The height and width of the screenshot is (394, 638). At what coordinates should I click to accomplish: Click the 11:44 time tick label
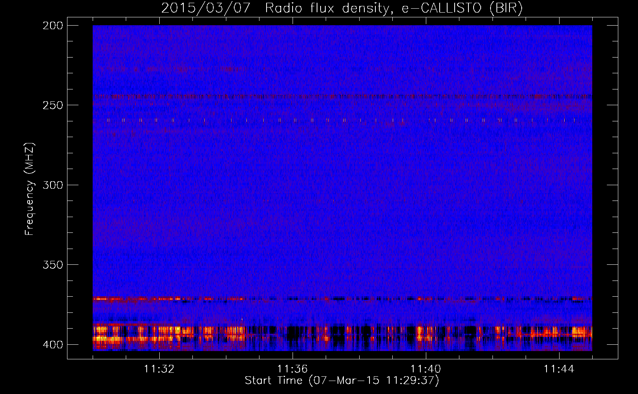(559, 369)
